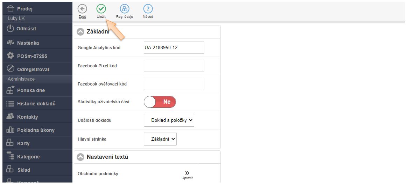The width and height of the screenshot is (408, 186).
Task: Click Upravit for Obchodní podmínky
Action: (x=187, y=174)
